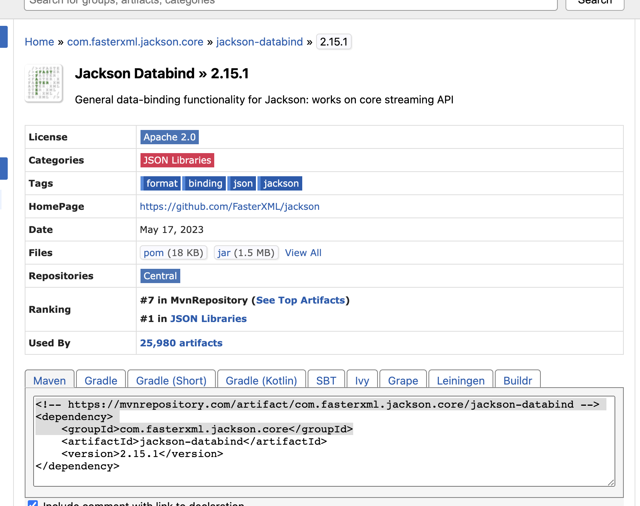Screen dimensions: 640x506
Task: Open the Apache 2.0 license tag
Action: pyautogui.click(x=169, y=137)
